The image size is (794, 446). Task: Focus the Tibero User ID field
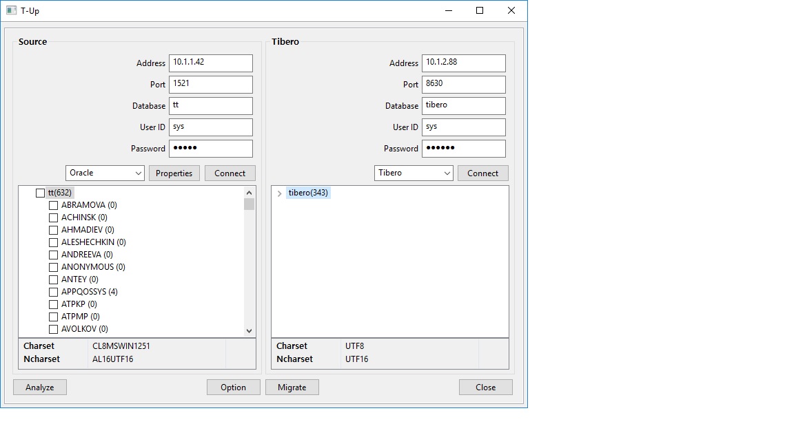[464, 127]
